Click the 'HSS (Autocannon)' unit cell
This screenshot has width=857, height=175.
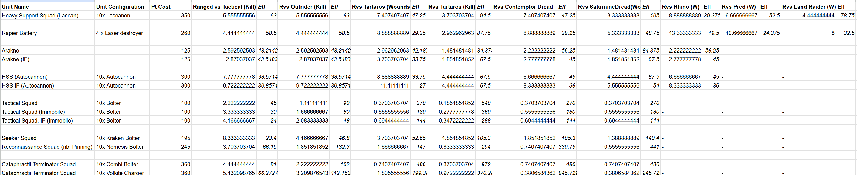click(47, 77)
